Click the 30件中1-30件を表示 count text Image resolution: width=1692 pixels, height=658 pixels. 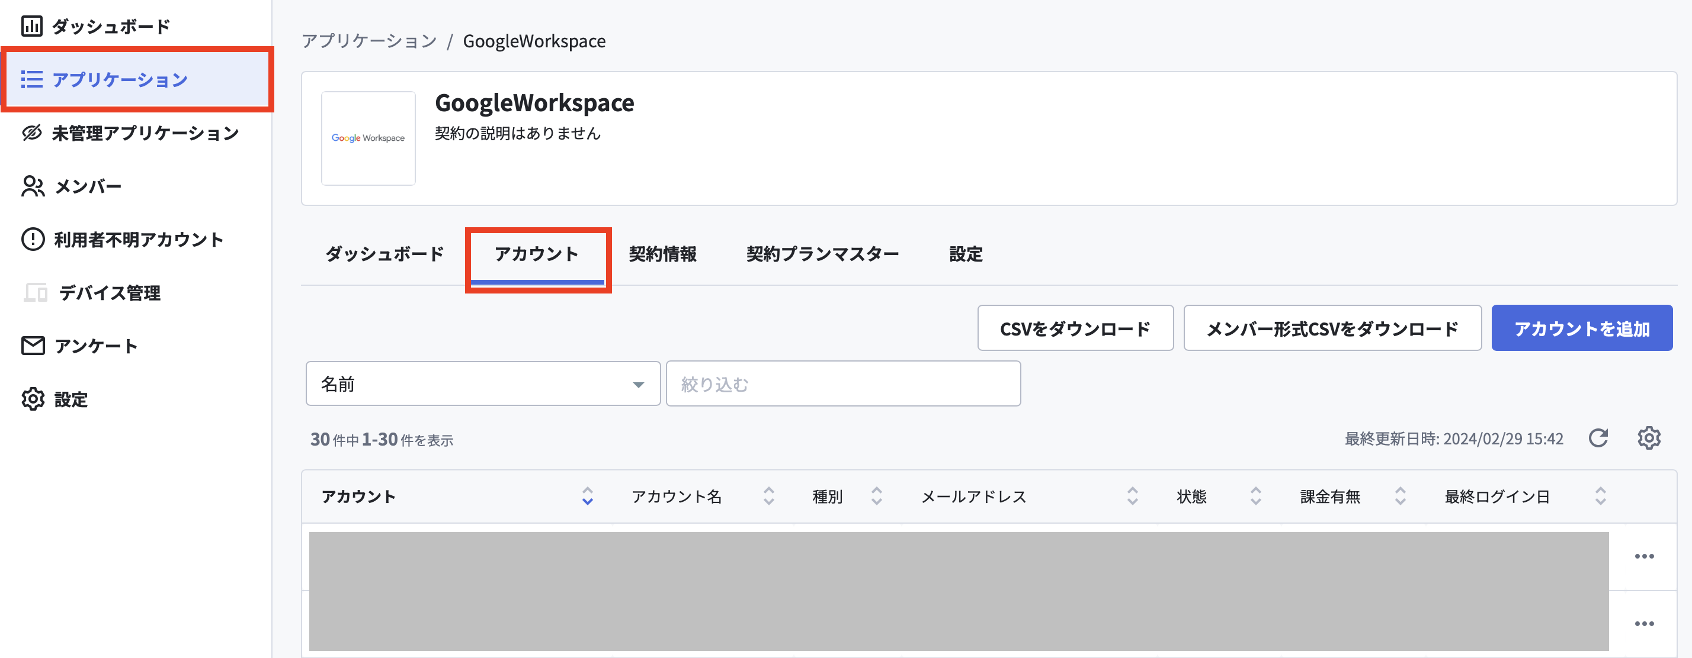click(x=382, y=439)
